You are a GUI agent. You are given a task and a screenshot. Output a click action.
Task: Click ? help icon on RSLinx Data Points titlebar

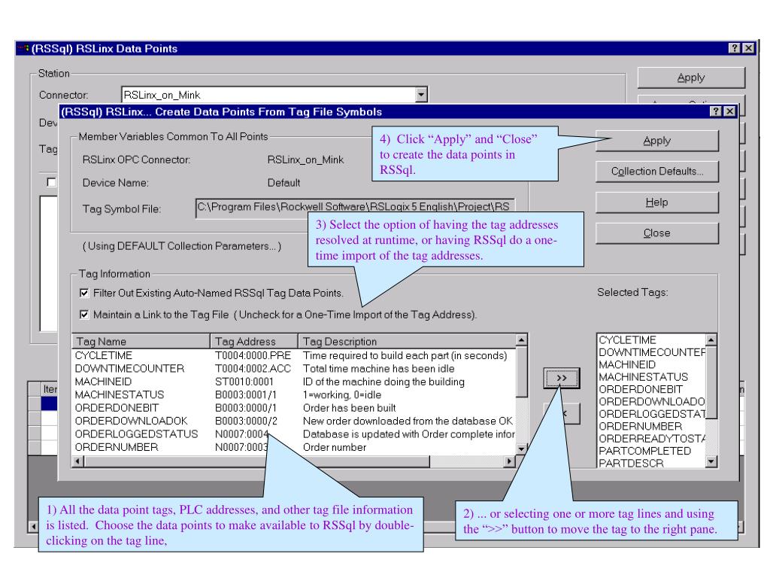tap(734, 48)
